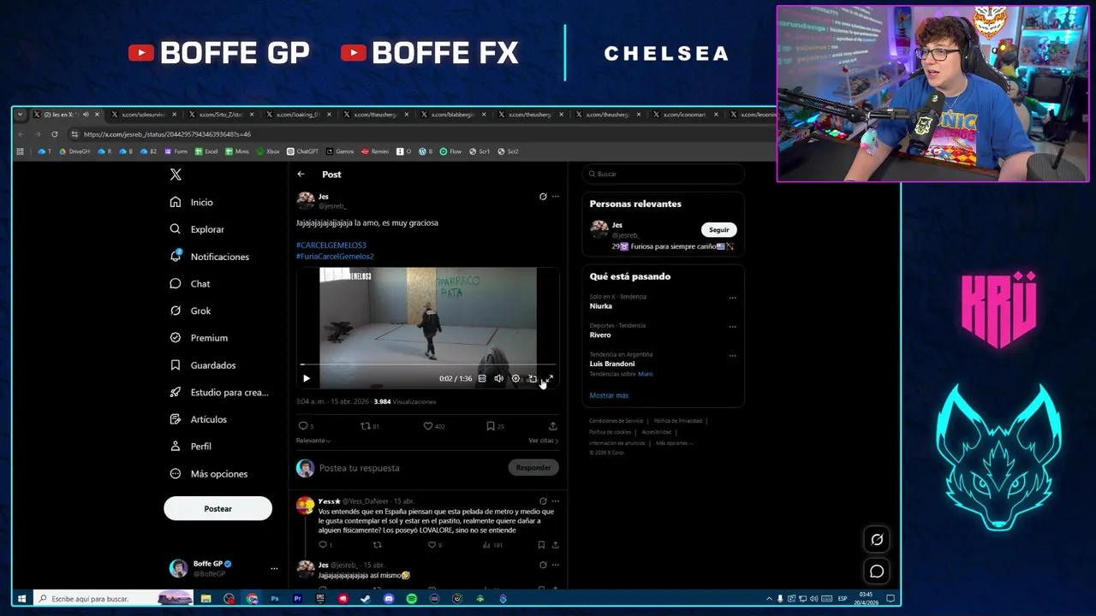Like the post with 402 likes
Screen dimensions: 1096x616
coord(433,426)
